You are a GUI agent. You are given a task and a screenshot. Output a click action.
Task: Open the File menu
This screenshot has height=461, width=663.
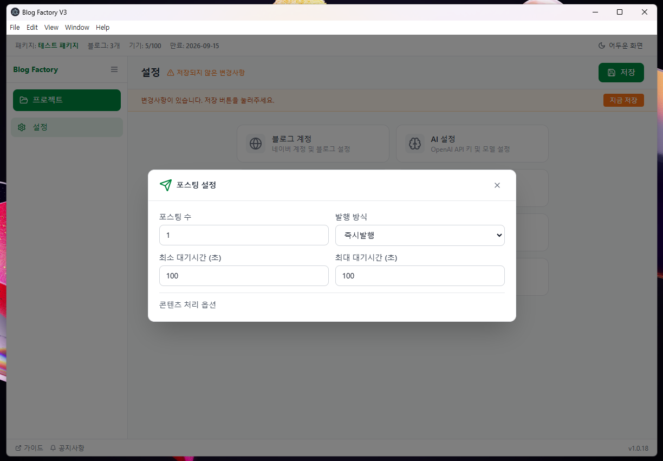15,27
